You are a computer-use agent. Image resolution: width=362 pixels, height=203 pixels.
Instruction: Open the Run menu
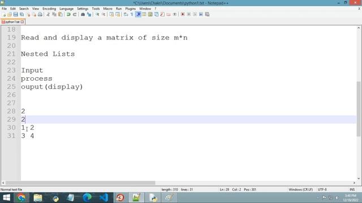click(x=119, y=9)
